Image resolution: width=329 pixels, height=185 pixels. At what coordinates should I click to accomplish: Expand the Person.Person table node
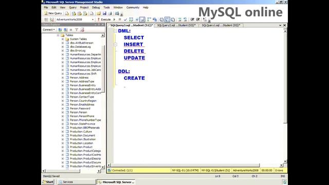point(63,113)
